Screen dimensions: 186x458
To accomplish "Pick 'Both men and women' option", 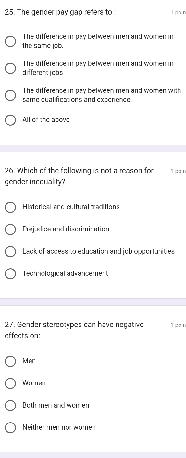I will click(10, 406).
